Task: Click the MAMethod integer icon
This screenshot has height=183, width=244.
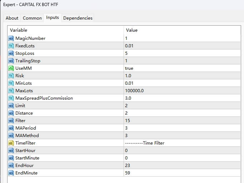Action: point(11,136)
